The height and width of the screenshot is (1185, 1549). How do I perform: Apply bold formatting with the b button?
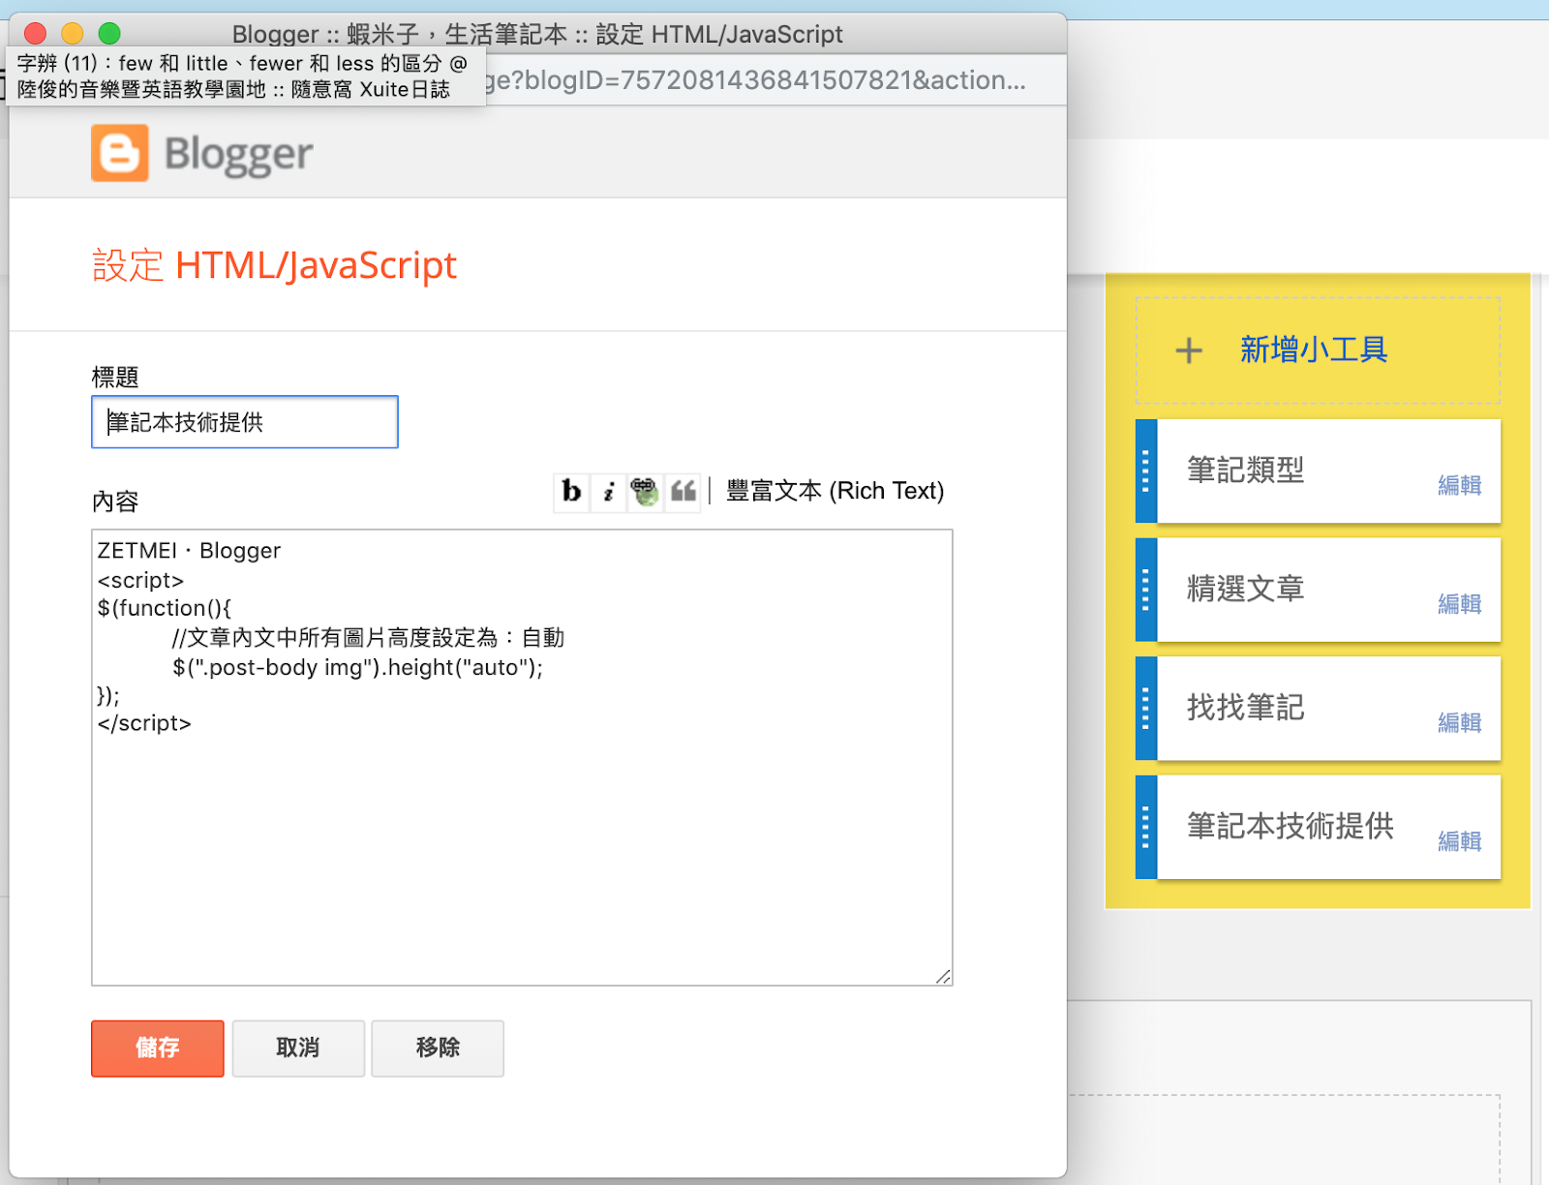[x=571, y=492]
